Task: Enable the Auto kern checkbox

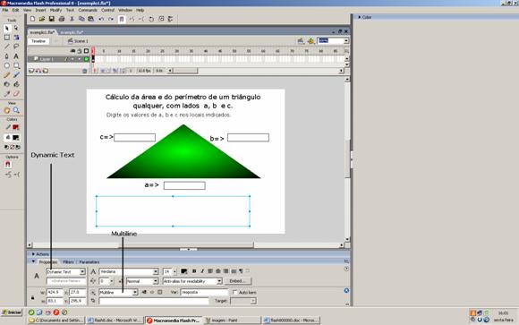Action: 235,293
